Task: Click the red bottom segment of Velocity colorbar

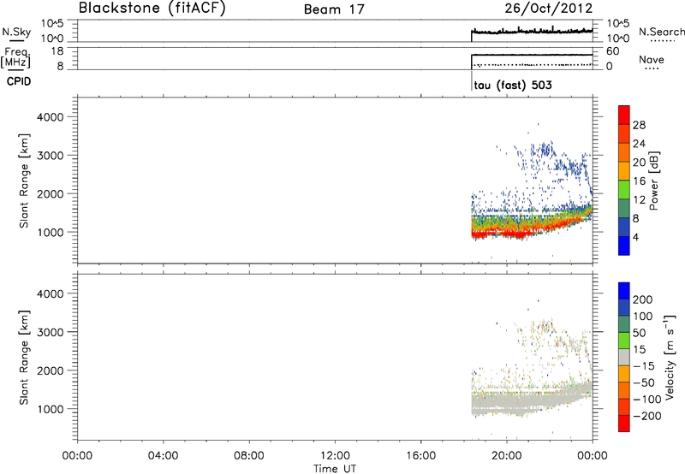Action: click(624, 424)
